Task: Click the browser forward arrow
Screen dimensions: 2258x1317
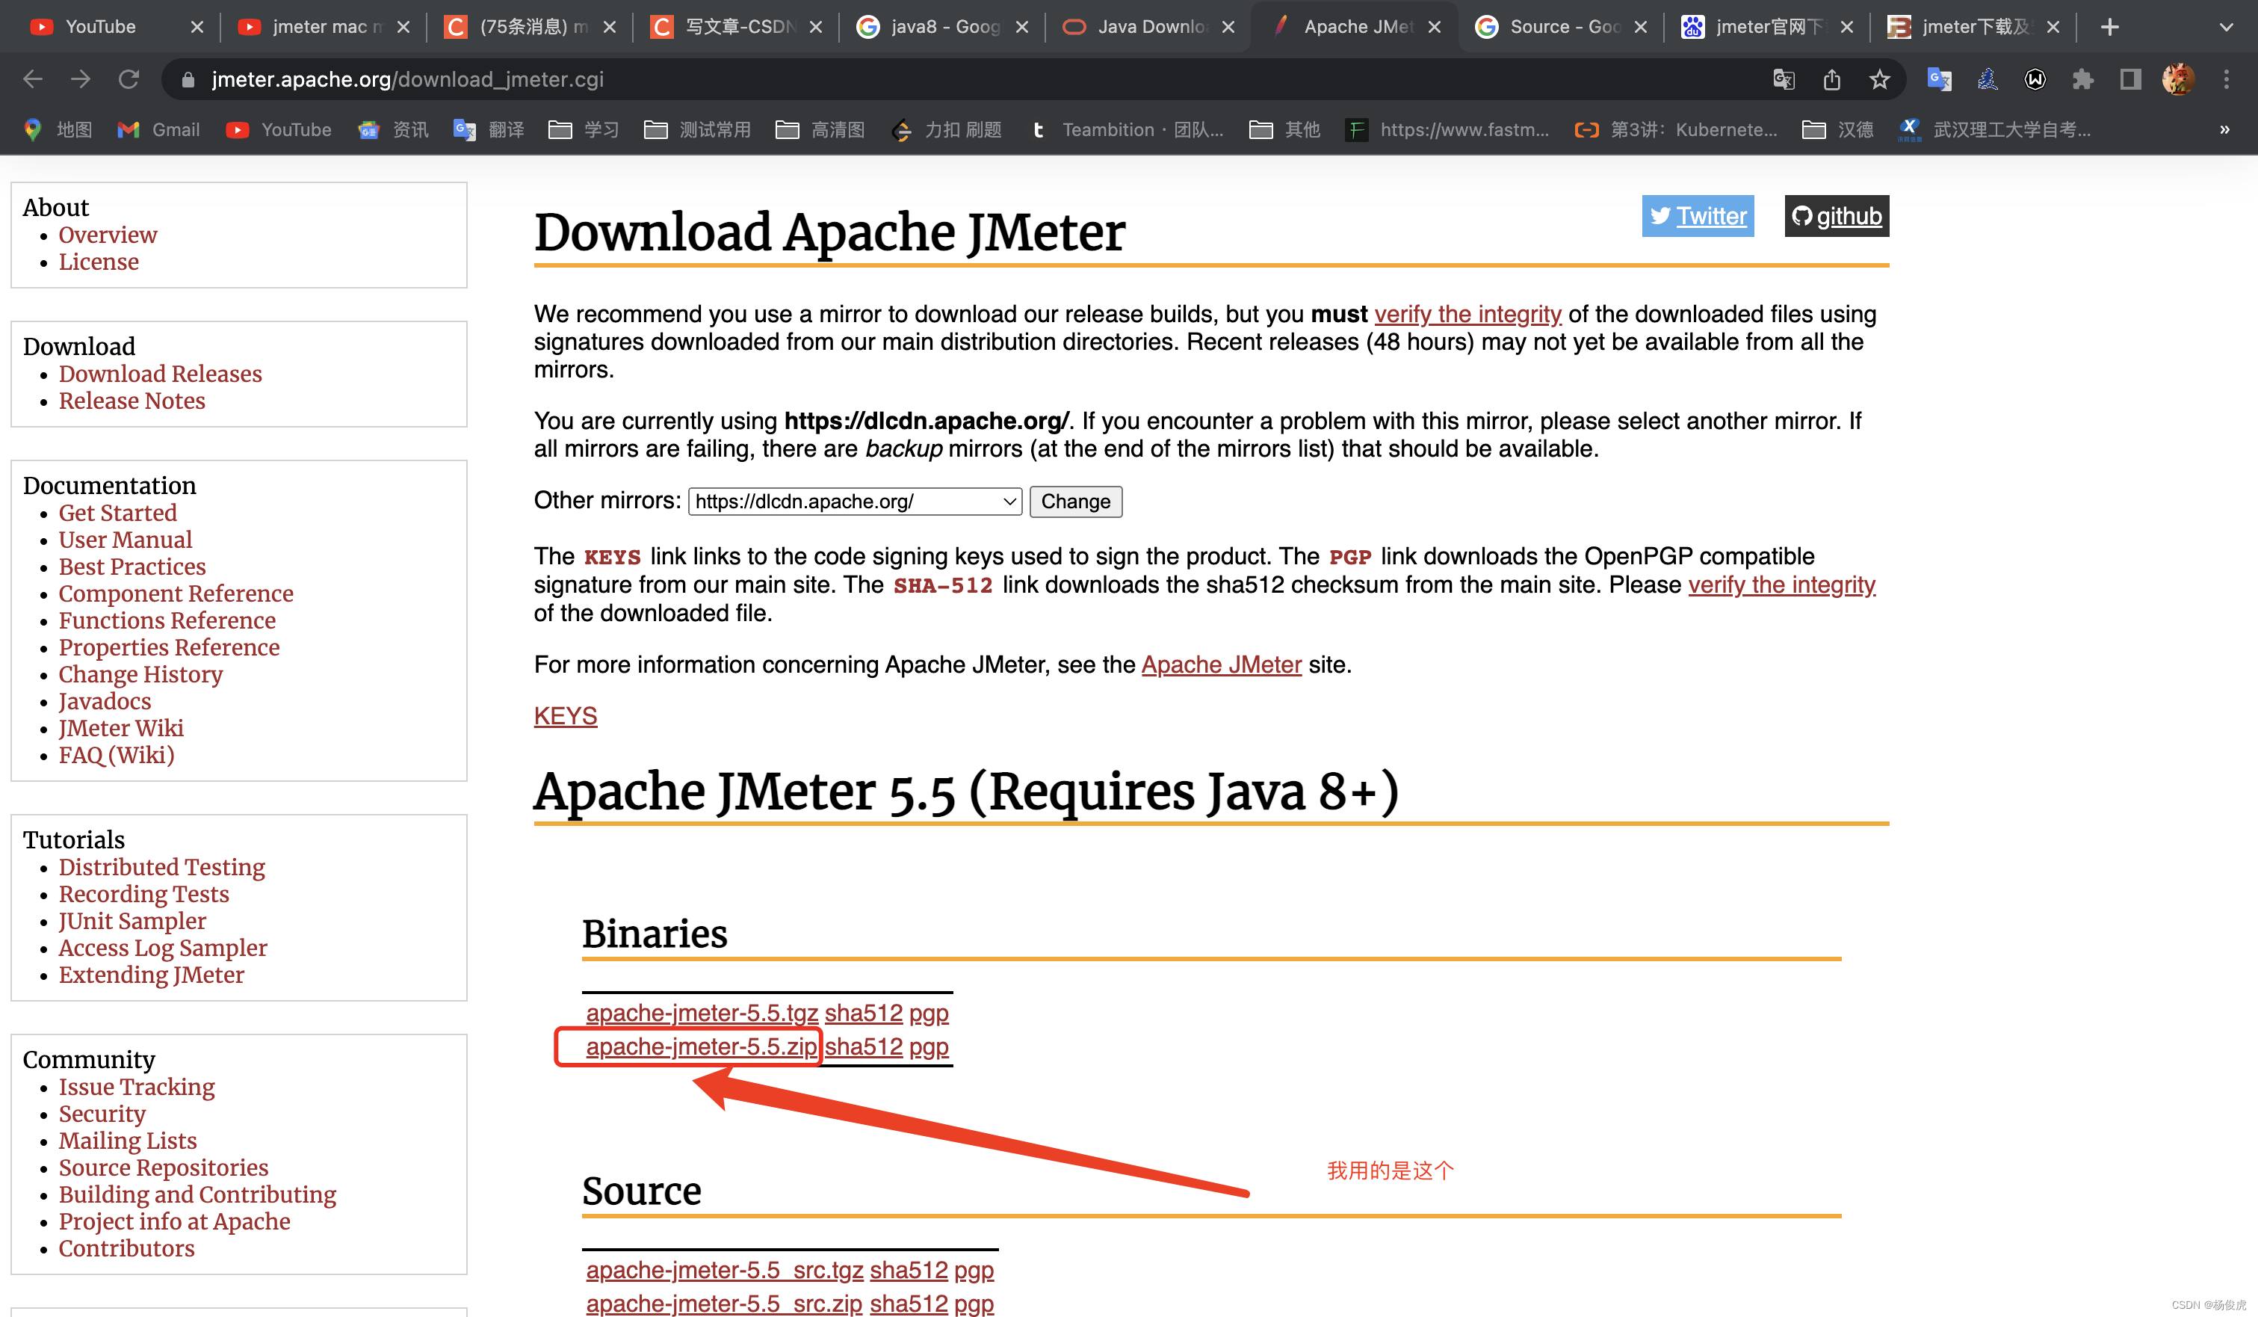Action: tap(81, 80)
